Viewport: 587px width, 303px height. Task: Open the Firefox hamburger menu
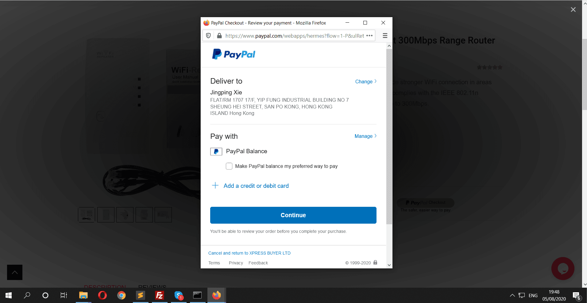pos(385,36)
